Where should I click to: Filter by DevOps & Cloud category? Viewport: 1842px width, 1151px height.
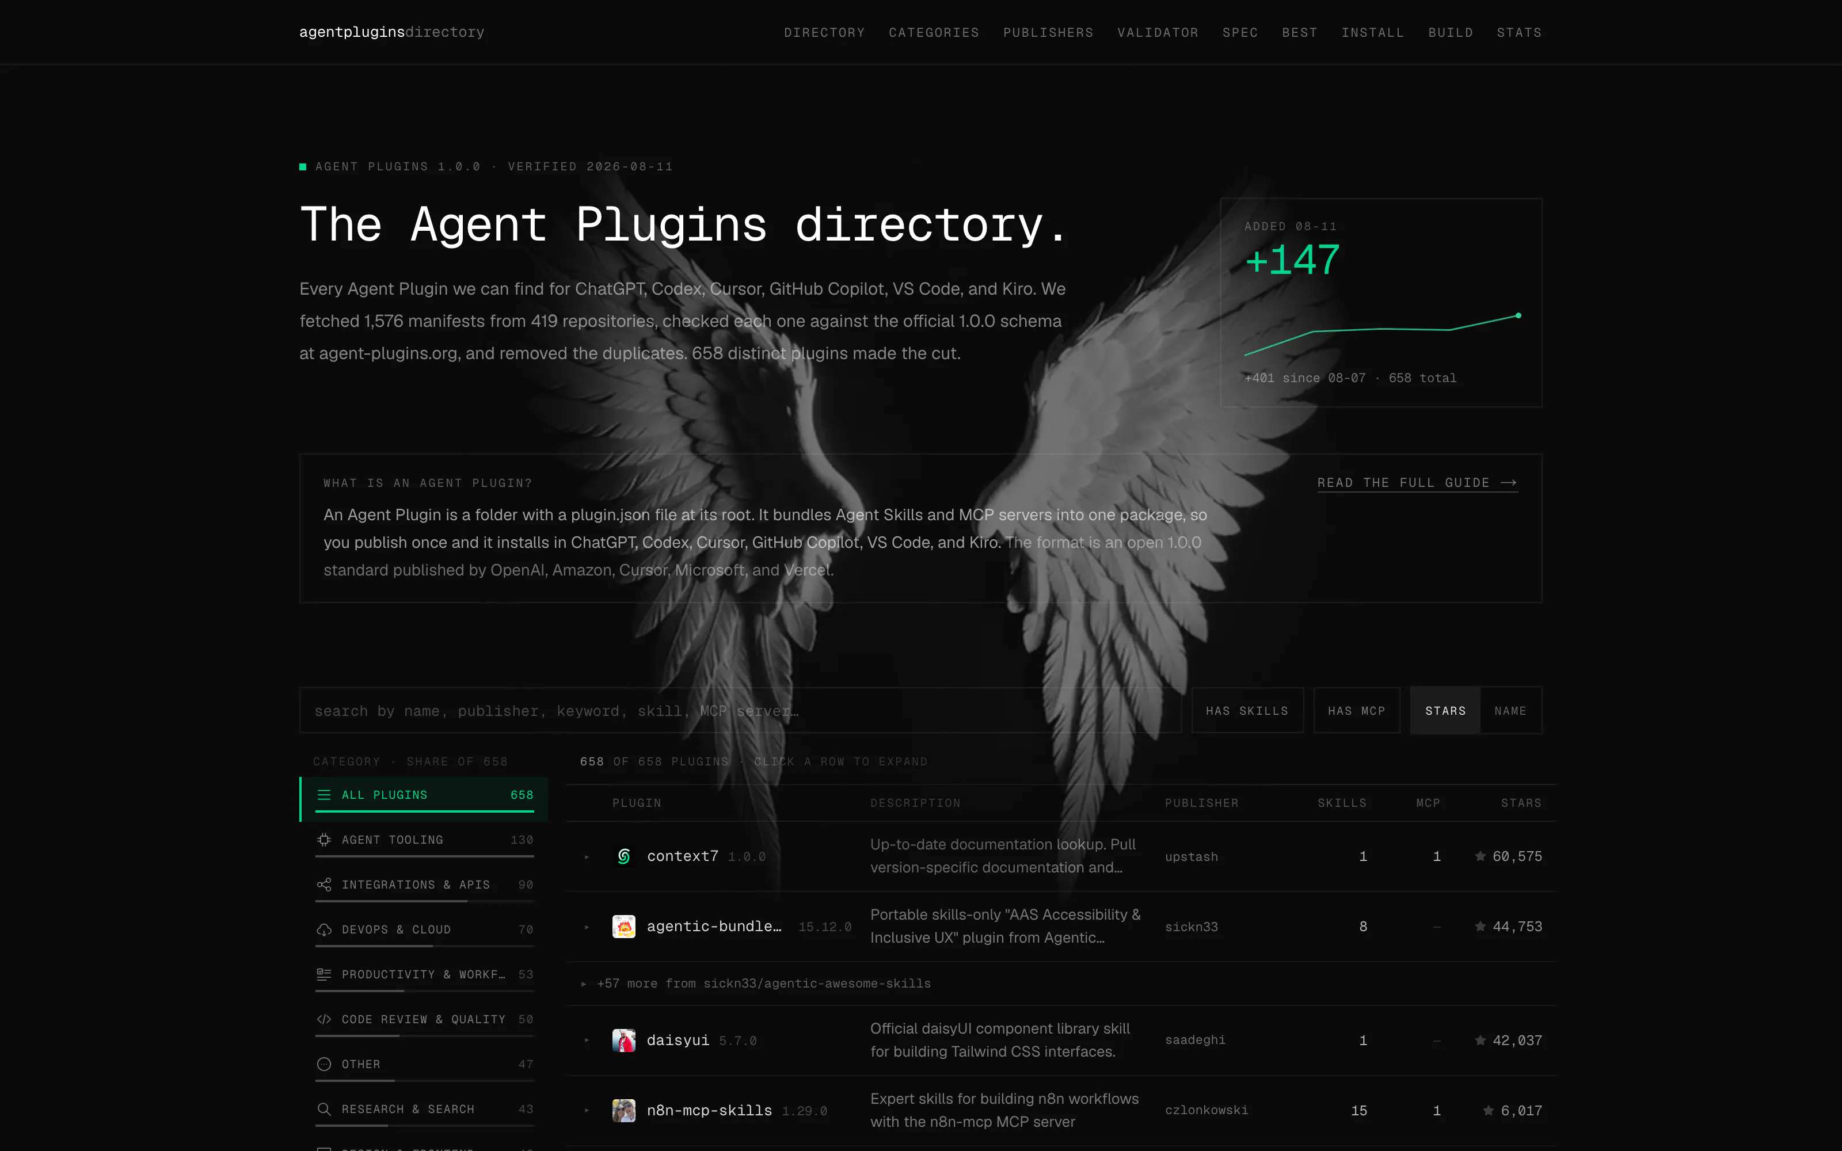424,933
